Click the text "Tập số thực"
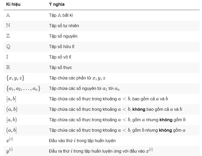This screenshot has width=202, height=156. (60, 67)
